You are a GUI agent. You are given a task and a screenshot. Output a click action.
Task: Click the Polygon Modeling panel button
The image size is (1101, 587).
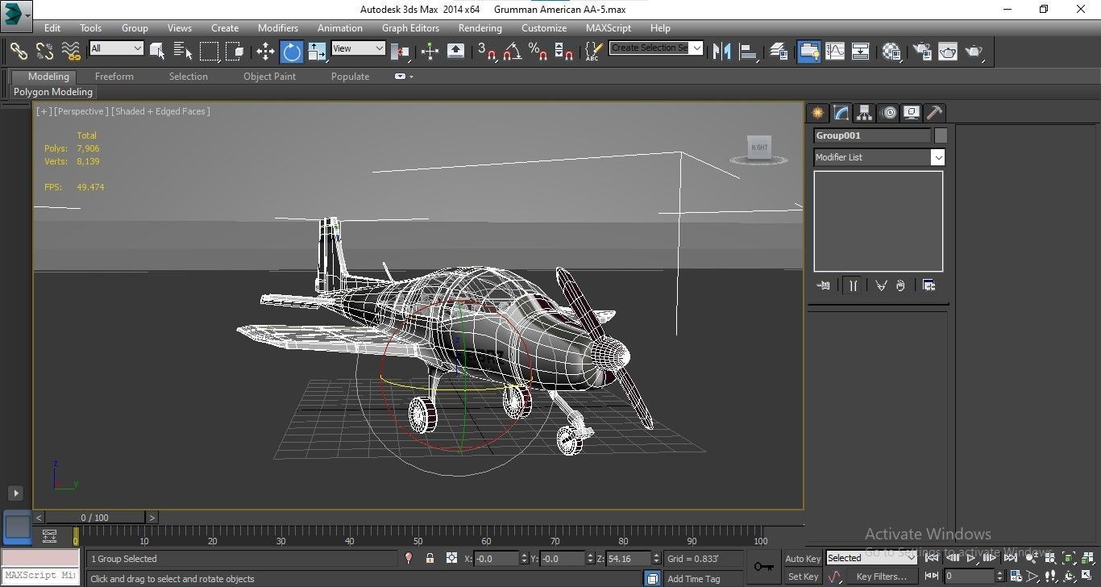53,92
